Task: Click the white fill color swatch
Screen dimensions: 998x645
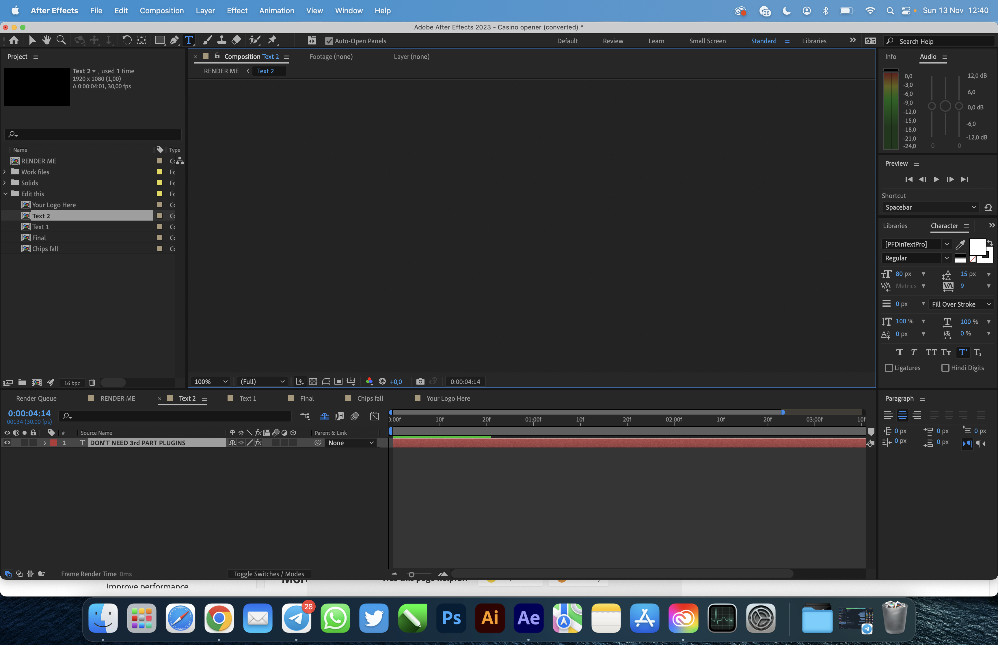Action: [977, 247]
